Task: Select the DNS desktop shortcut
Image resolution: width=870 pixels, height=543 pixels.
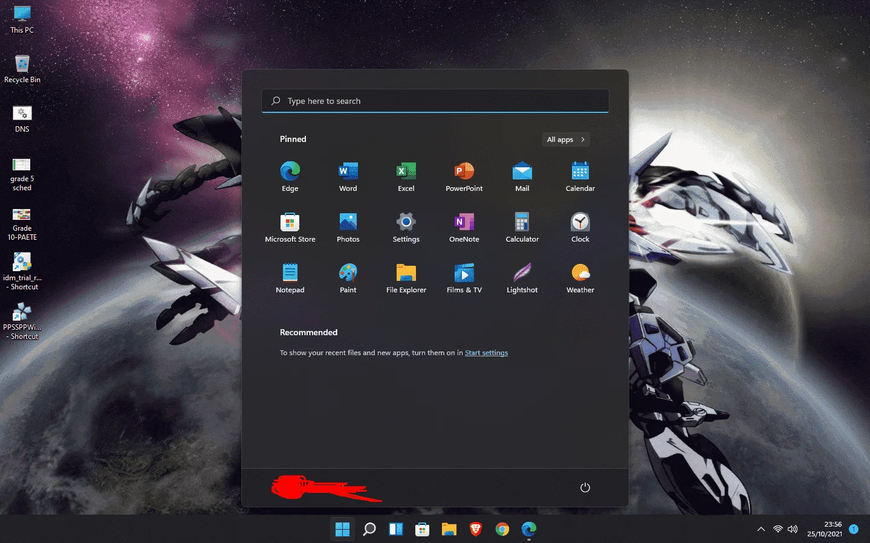Action: click(x=22, y=119)
